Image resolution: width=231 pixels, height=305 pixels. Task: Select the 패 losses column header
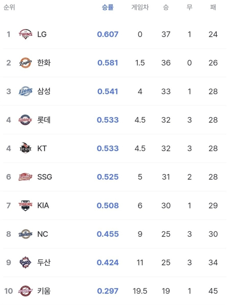point(213,8)
